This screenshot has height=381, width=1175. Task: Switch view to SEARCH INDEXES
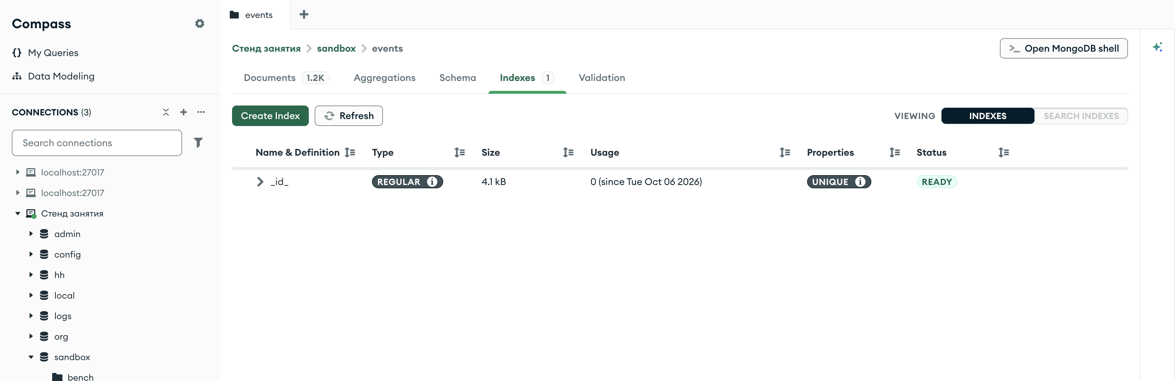pyautogui.click(x=1081, y=116)
